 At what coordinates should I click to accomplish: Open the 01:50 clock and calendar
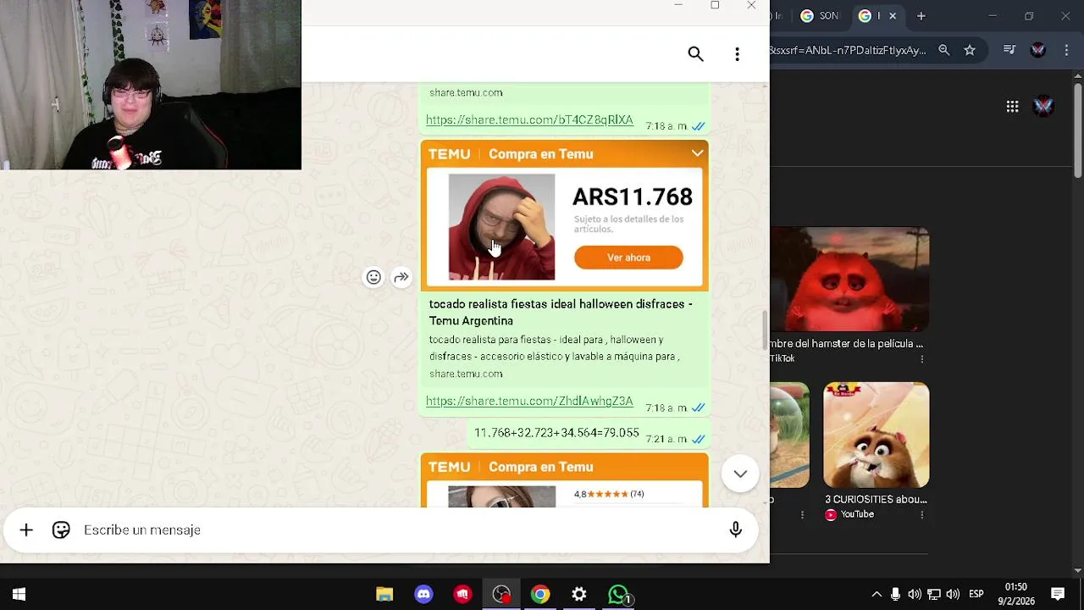(x=1015, y=595)
